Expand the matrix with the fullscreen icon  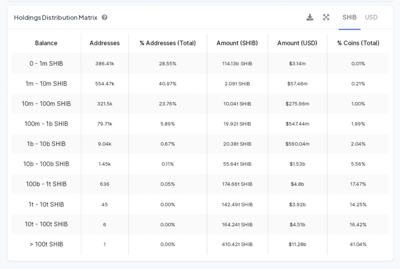326,17
